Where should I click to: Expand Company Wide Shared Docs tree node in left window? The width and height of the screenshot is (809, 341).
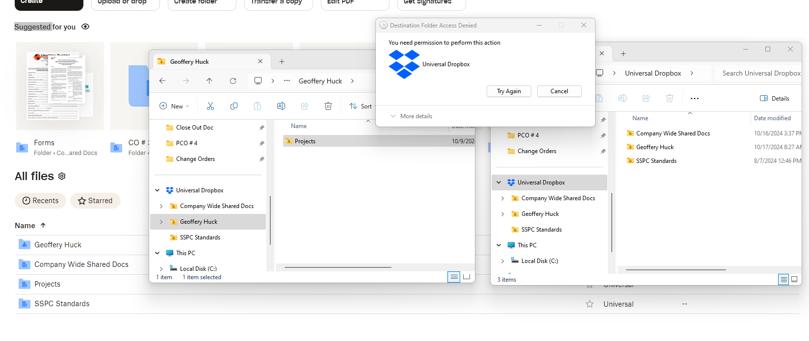pyautogui.click(x=161, y=206)
